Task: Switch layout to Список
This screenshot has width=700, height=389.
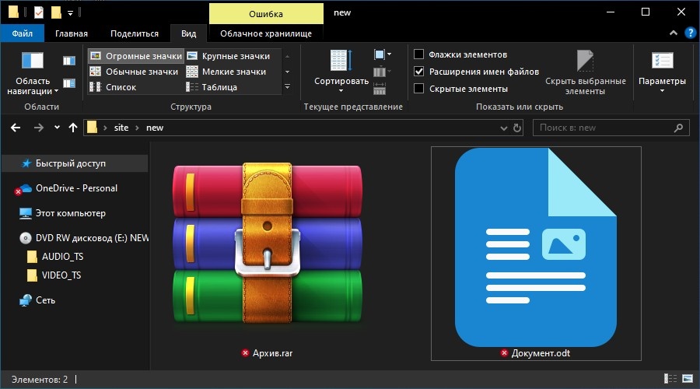Action: (113, 87)
